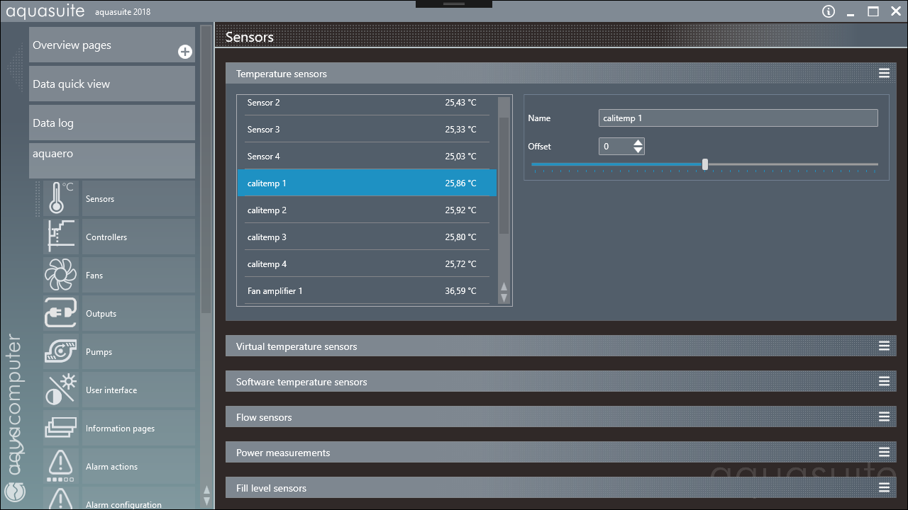This screenshot has height=510, width=908.
Task: Select Sensor 3 in the list
Action: click(367, 130)
